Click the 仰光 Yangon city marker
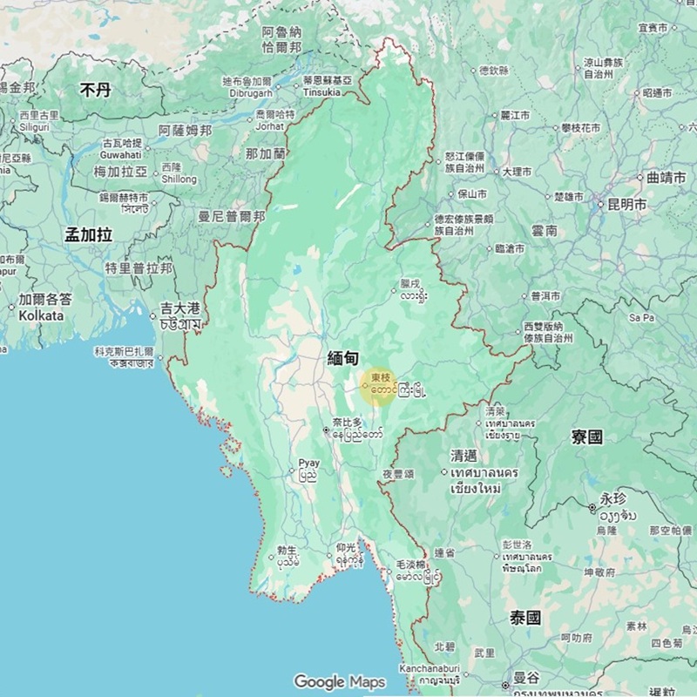The image size is (697, 697). (x=329, y=555)
